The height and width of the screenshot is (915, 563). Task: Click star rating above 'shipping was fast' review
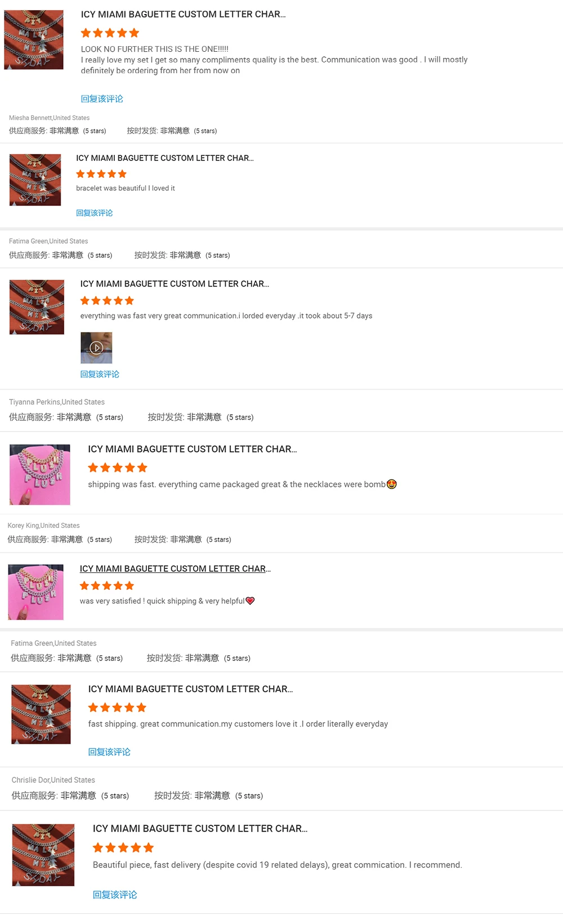[x=118, y=468]
